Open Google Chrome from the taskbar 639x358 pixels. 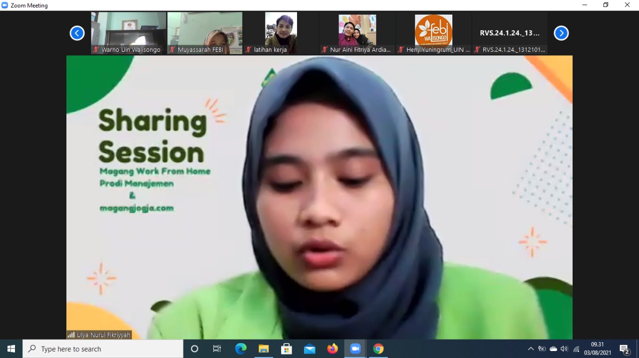[x=378, y=349]
